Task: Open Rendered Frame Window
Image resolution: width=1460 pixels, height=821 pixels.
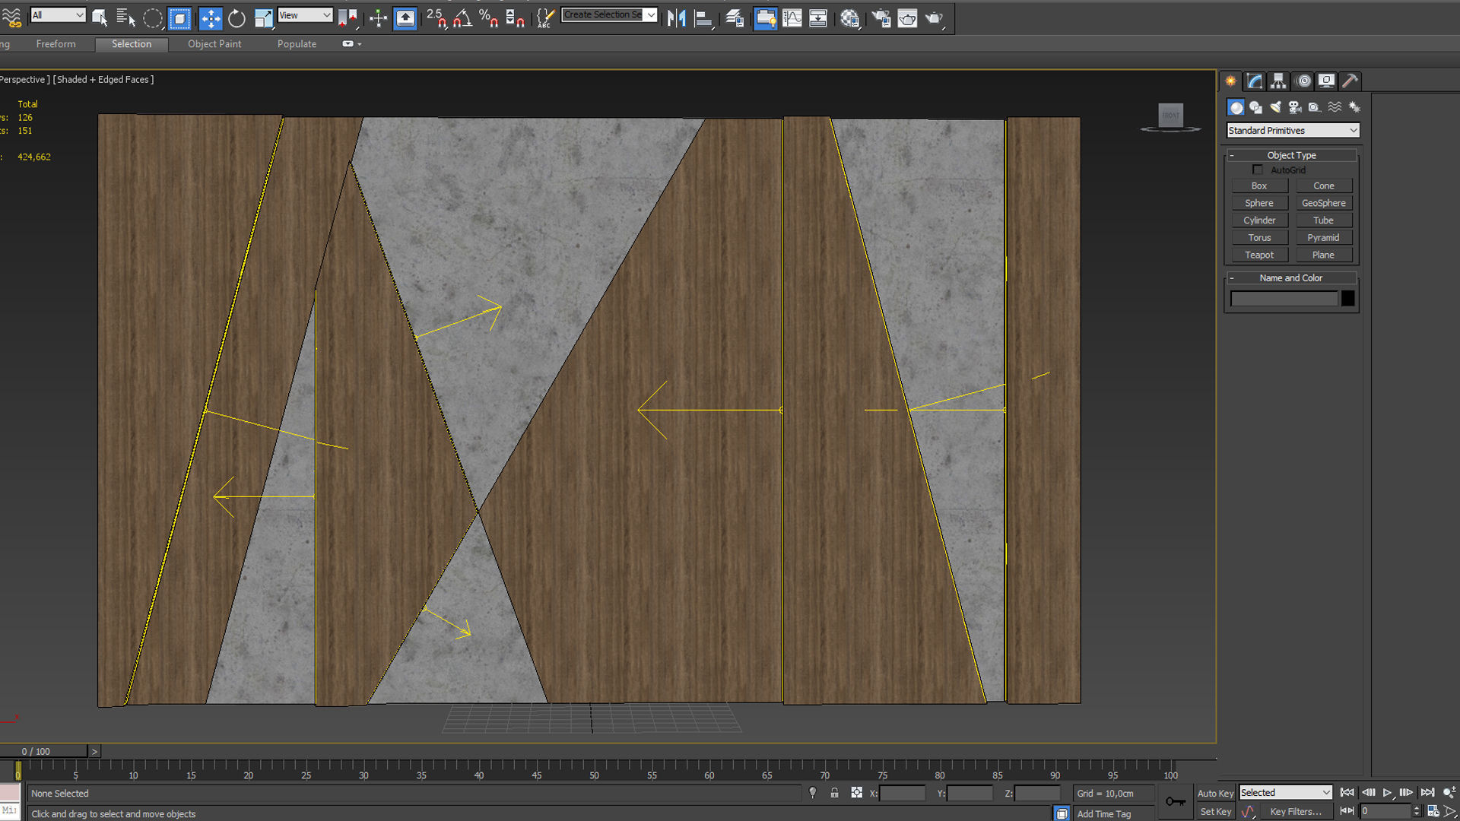Action: click(907, 17)
